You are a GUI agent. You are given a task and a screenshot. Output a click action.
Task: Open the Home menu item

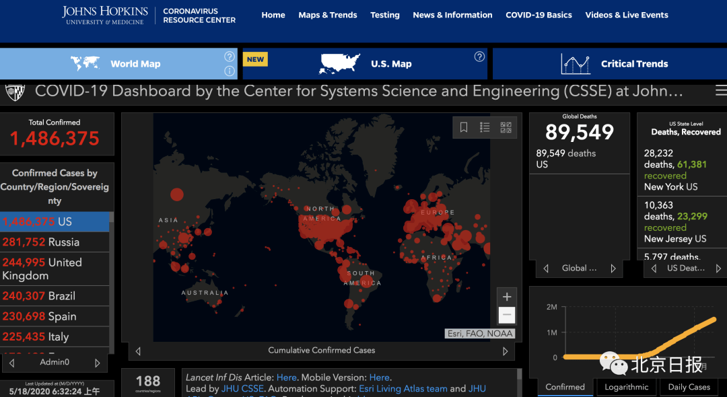(273, 15)
